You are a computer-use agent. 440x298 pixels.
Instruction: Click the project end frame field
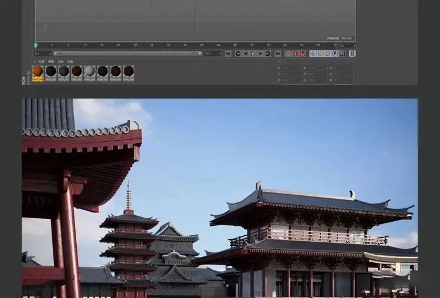[x=214, y=53]
